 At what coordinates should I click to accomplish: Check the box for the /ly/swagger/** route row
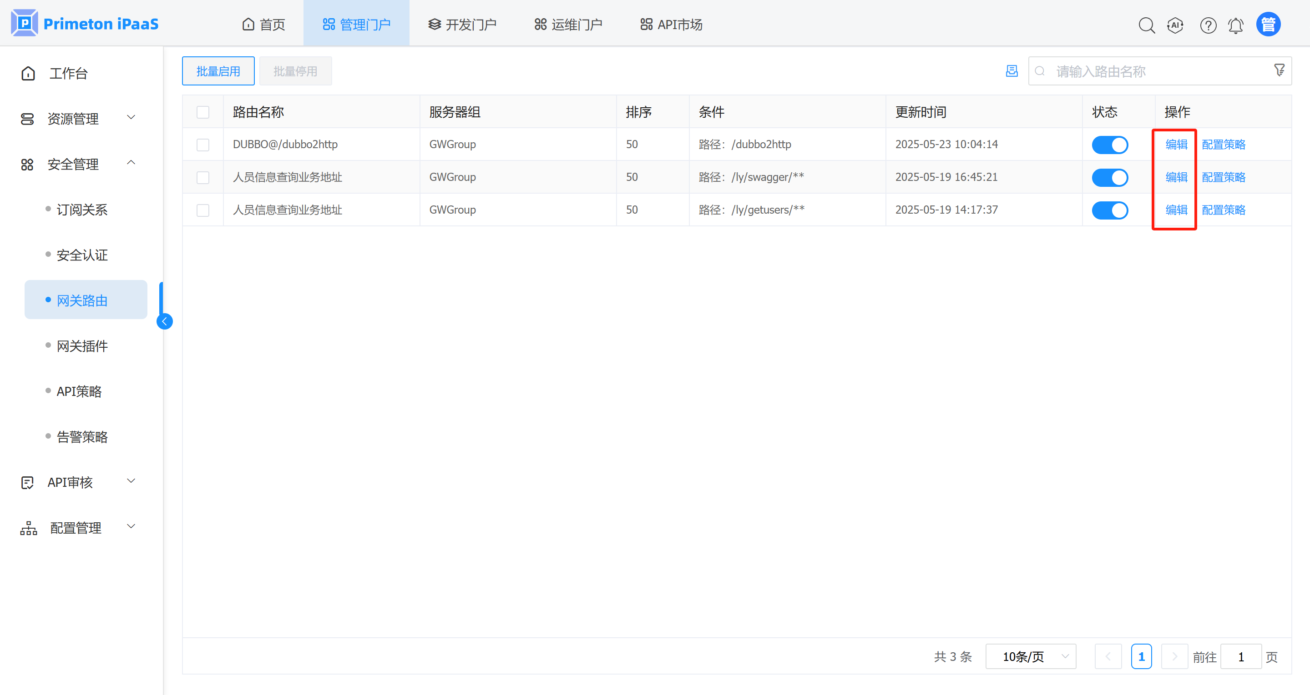pyautogui.click(x=203, y=177)
